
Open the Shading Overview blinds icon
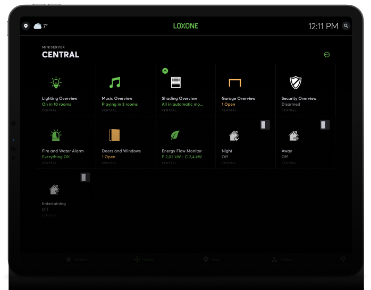176,82
